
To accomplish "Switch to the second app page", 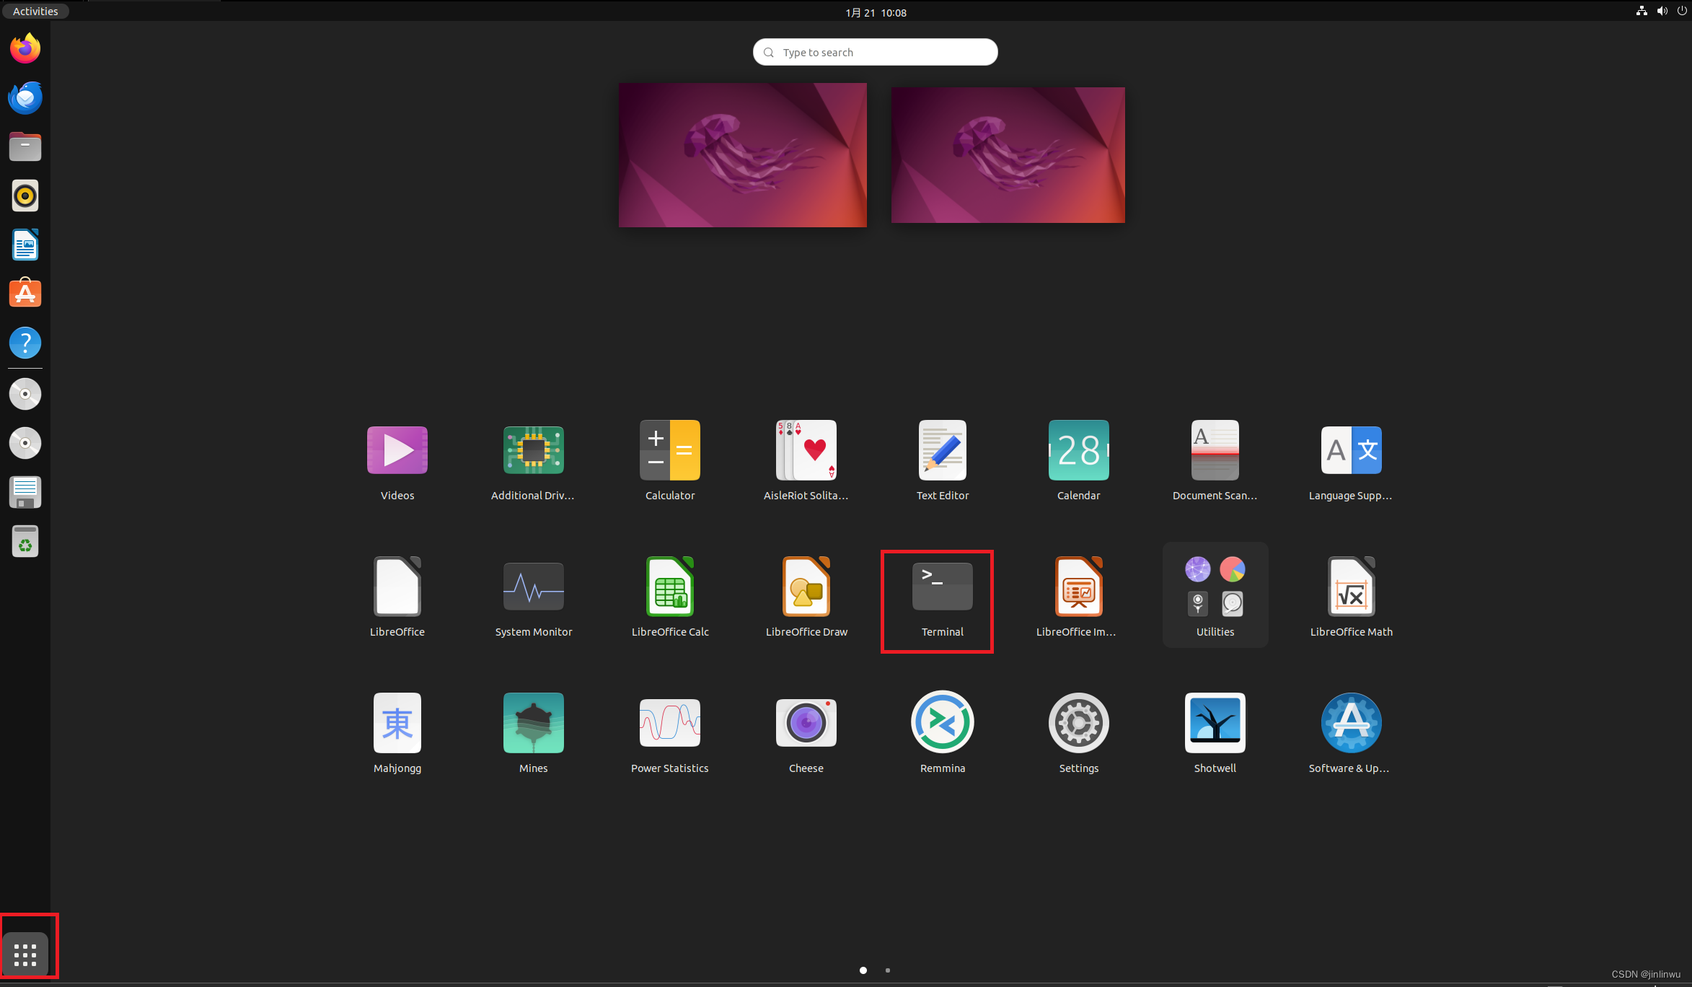I will [888, 970].
